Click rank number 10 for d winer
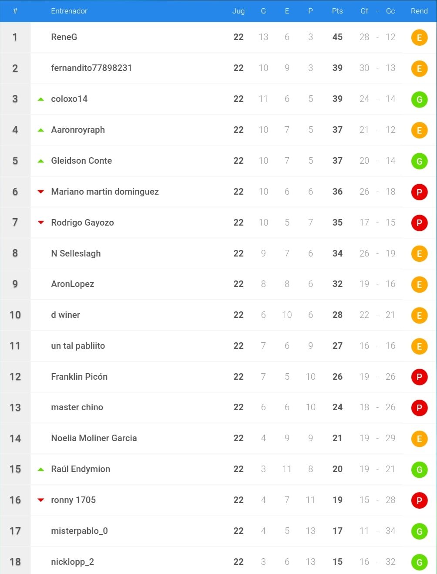This screenshot has width=437, height=574. pos(15,315)
